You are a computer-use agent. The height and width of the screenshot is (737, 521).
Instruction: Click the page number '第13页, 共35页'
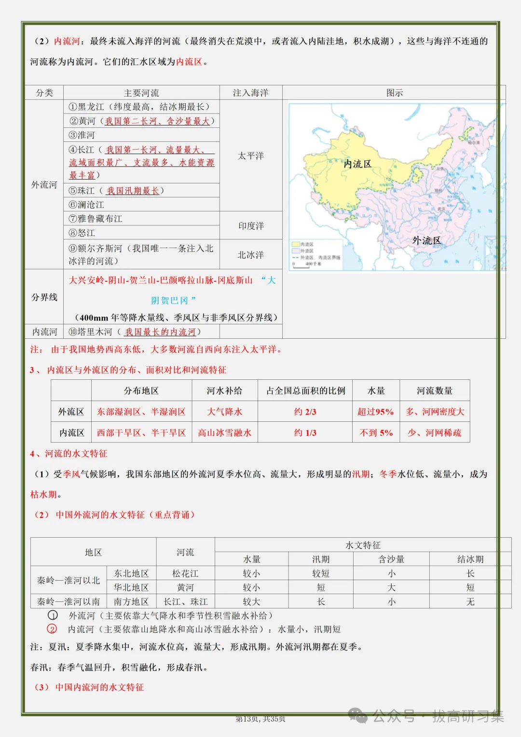pos(260,719)
